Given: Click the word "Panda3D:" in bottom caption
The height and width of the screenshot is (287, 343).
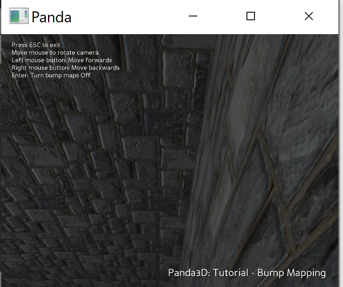Looking at the screenshot, I should point(189,273).
